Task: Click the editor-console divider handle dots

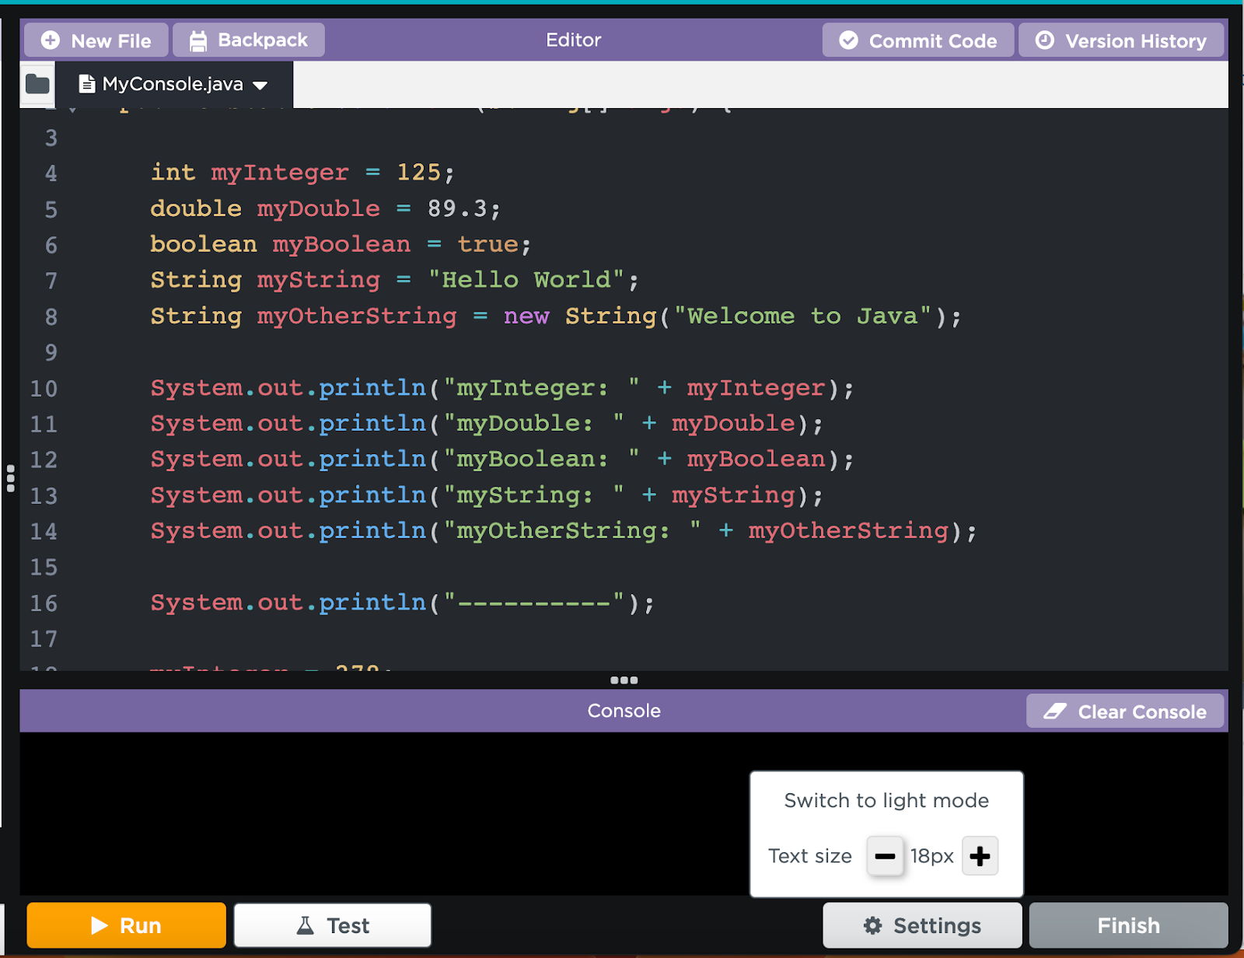Action: [x=624, y=680]
